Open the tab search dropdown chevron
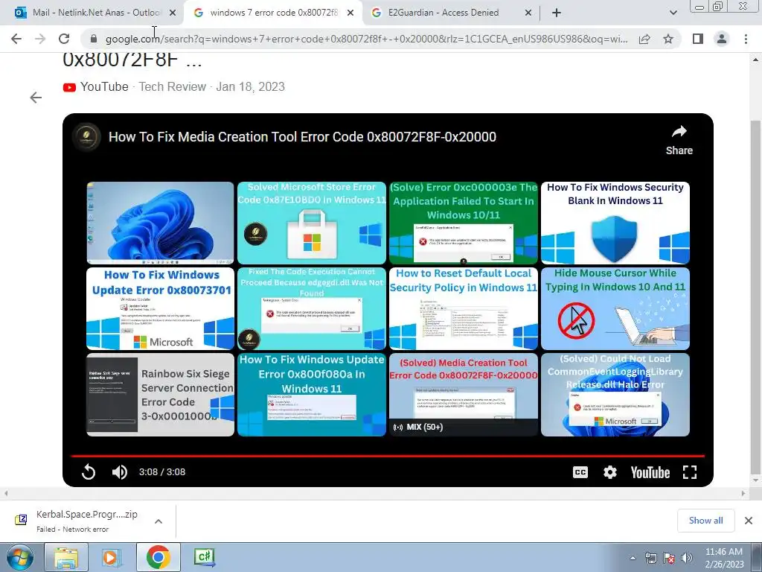This screenshot has height=572, width=762. click(673, 13)
